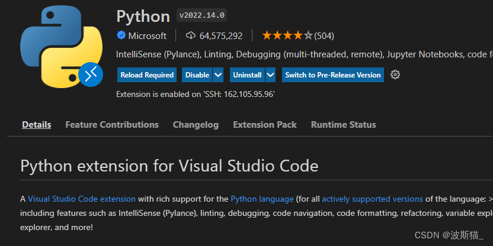
Task: Click the remote indicator badge on logo
Action: 91,75
